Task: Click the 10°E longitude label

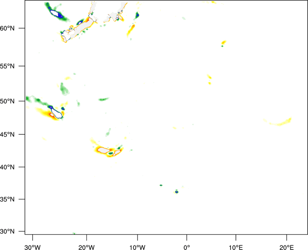Action: point(236,247)
